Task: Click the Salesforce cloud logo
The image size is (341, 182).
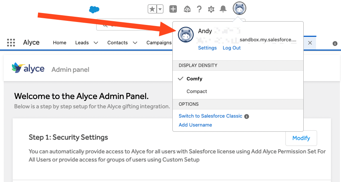Action: click(94, 10)
